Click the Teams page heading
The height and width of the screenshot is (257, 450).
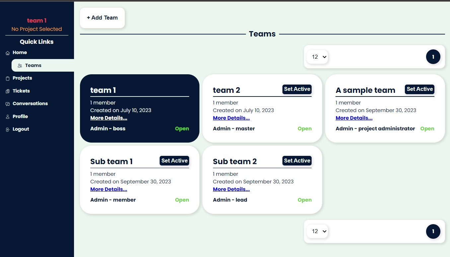262,34
